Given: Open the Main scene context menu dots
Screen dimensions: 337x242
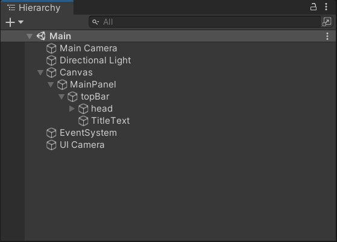Looking at the screenshot, I should click(327, 36).
